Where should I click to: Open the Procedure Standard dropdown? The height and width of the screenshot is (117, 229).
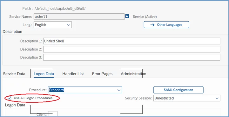coord(85,90)
